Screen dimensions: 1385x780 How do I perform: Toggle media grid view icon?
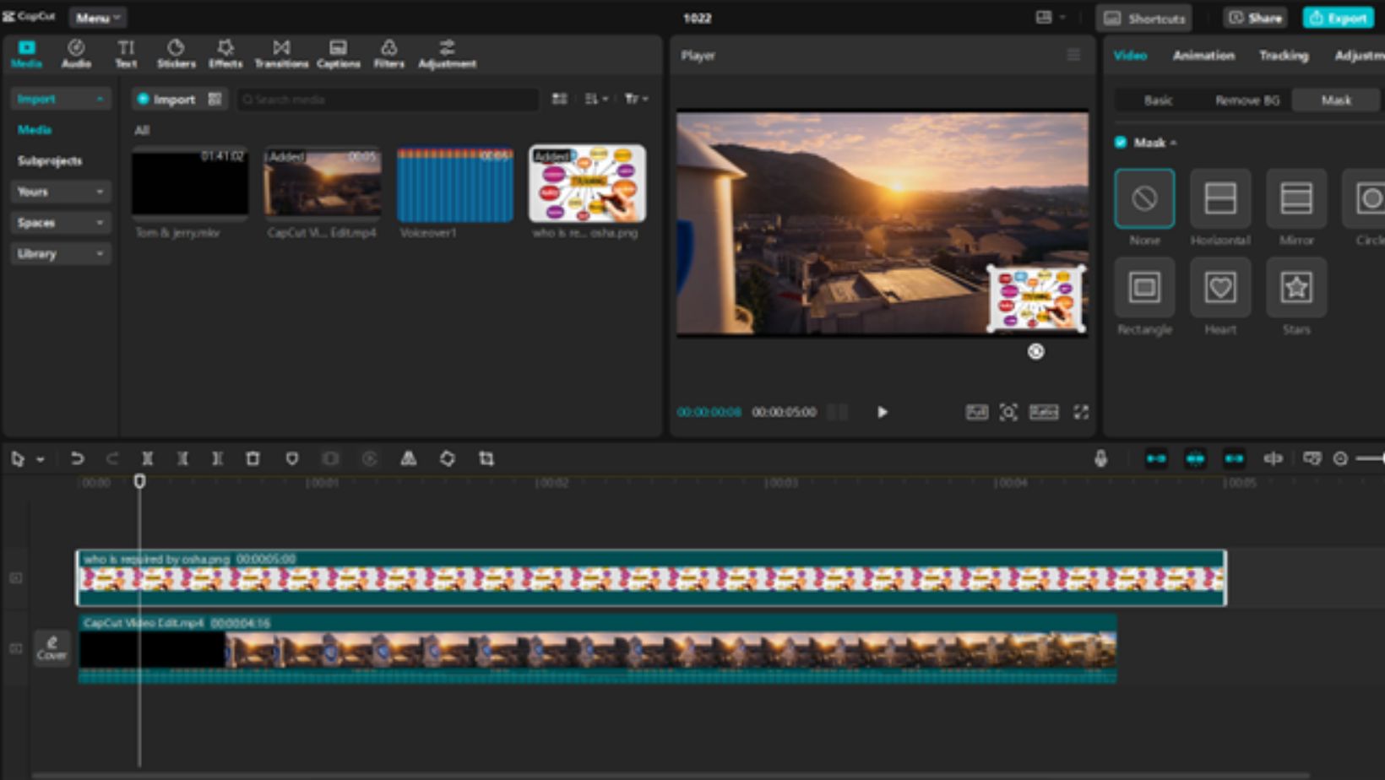pos(559,99)
